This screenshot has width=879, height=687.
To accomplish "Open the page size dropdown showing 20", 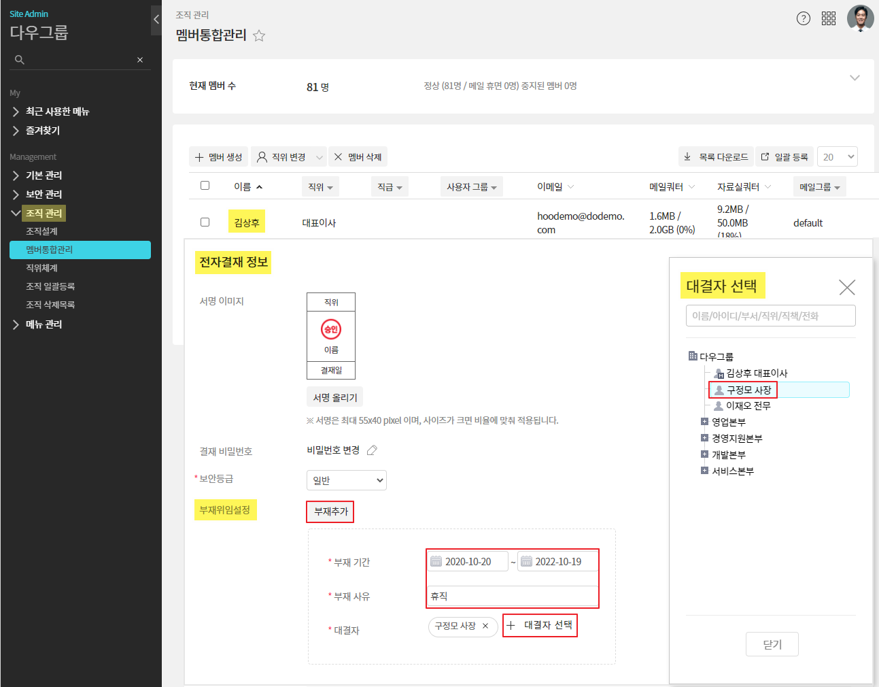I will click(837, 157).
